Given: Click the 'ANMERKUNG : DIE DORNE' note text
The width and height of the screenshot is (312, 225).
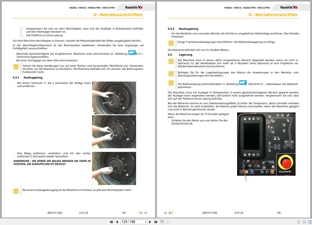Looking at the screenshot, I should coord(52,162).
